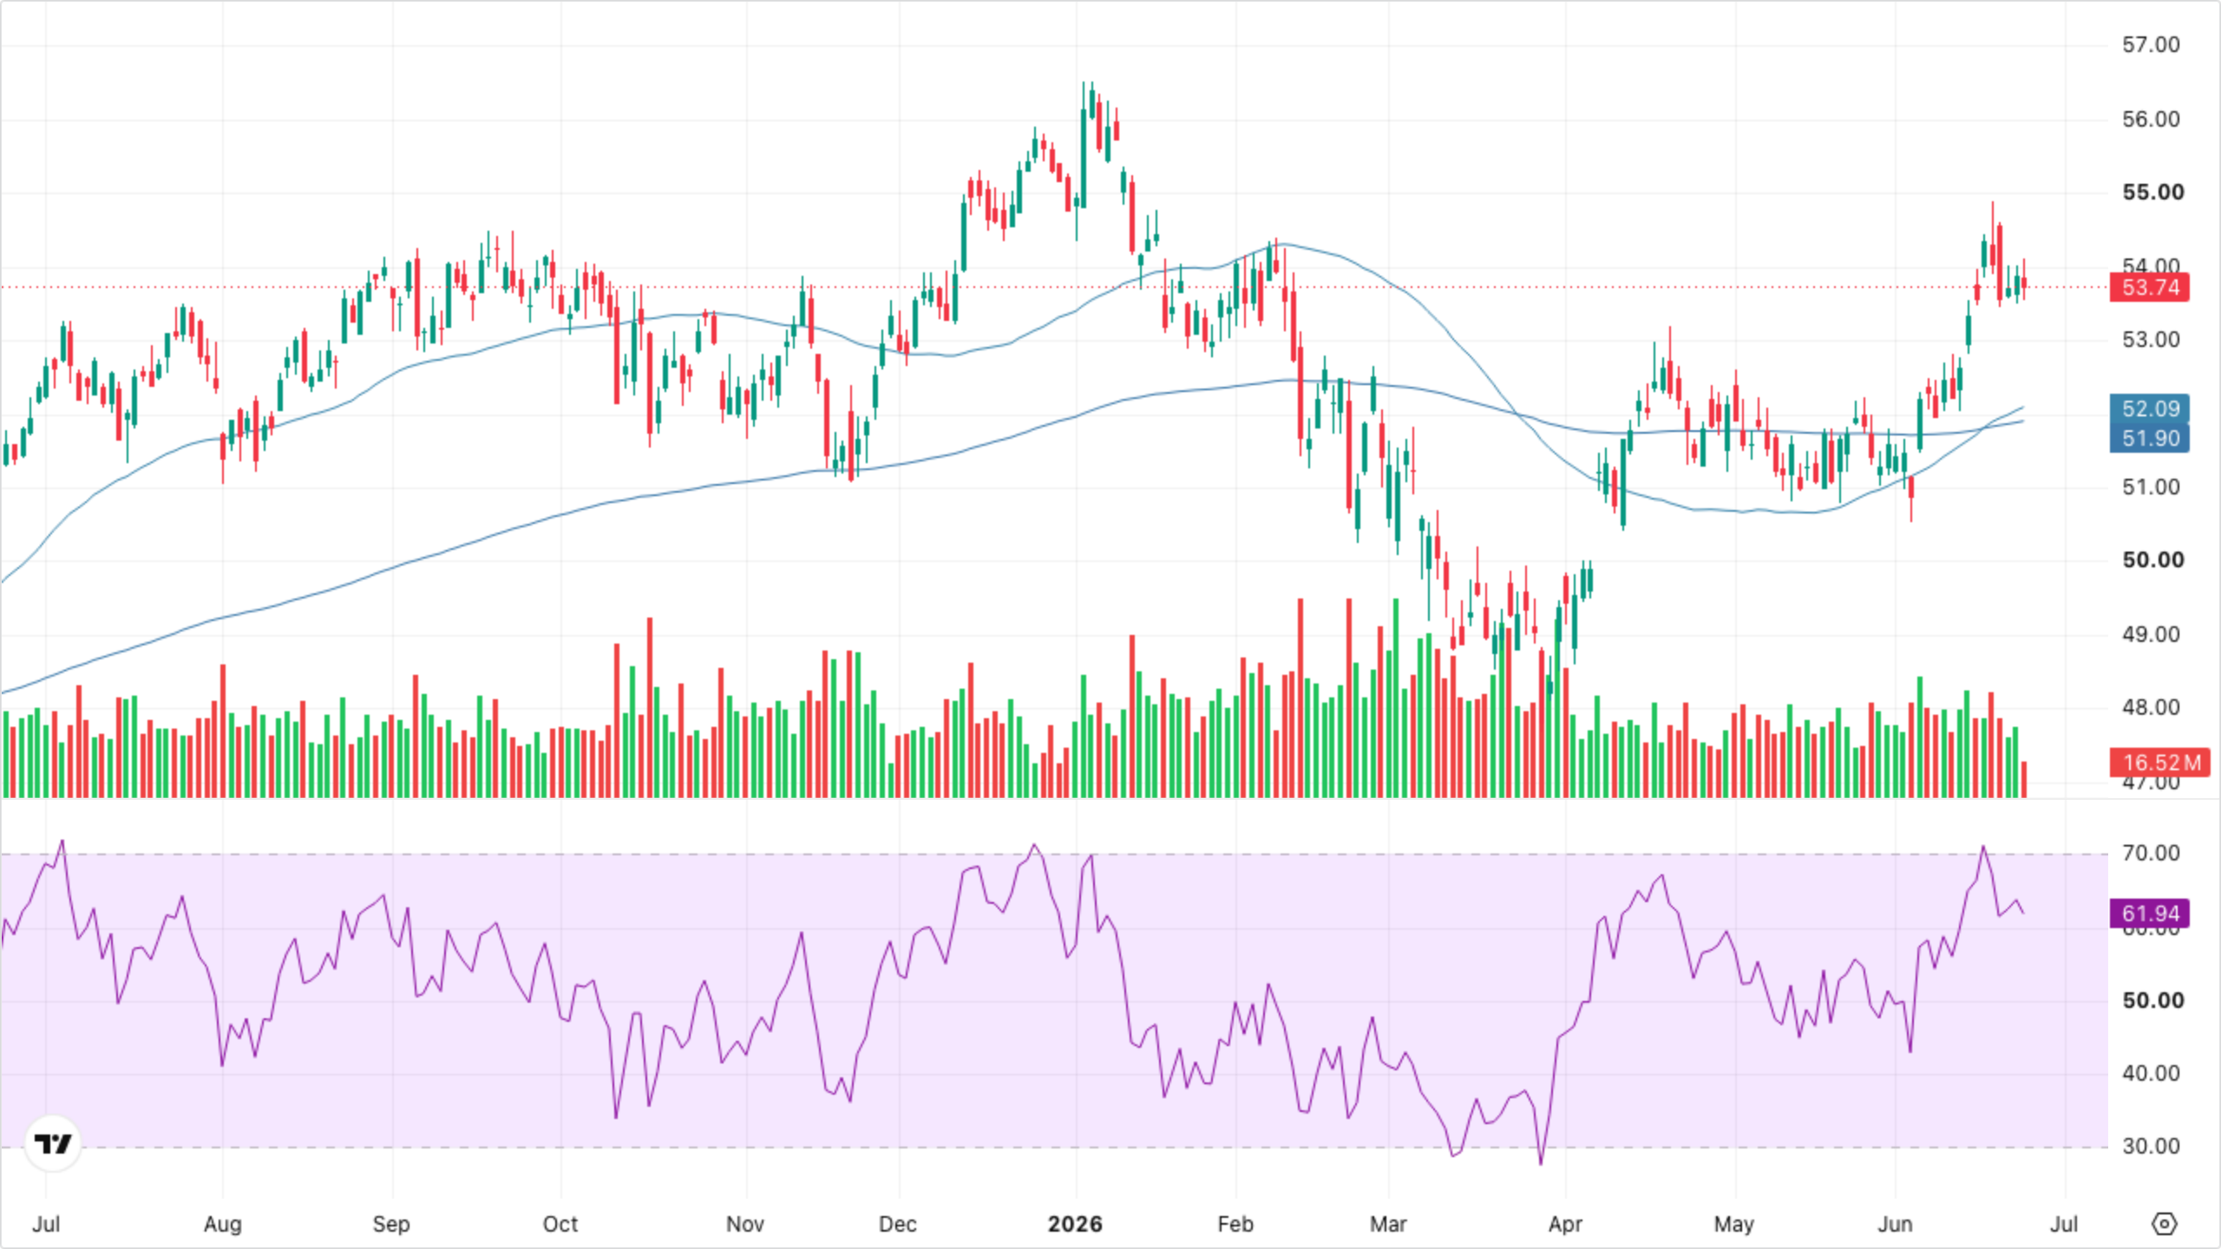This screenshot has width=2221, height=1249.
Task: Click the bold 50.00 RSI scale label
Action: (x=2153, y=1000)
